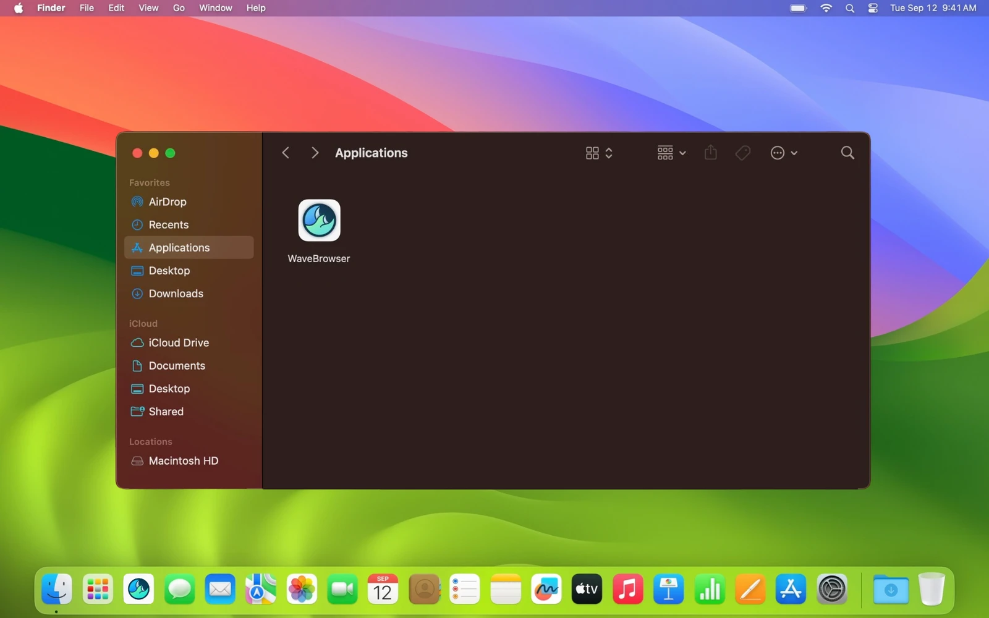Select Recents in the sidebar

(189, 224)
